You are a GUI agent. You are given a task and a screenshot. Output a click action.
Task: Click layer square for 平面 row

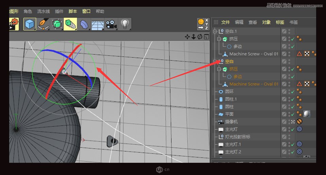[x=284, y=114]
